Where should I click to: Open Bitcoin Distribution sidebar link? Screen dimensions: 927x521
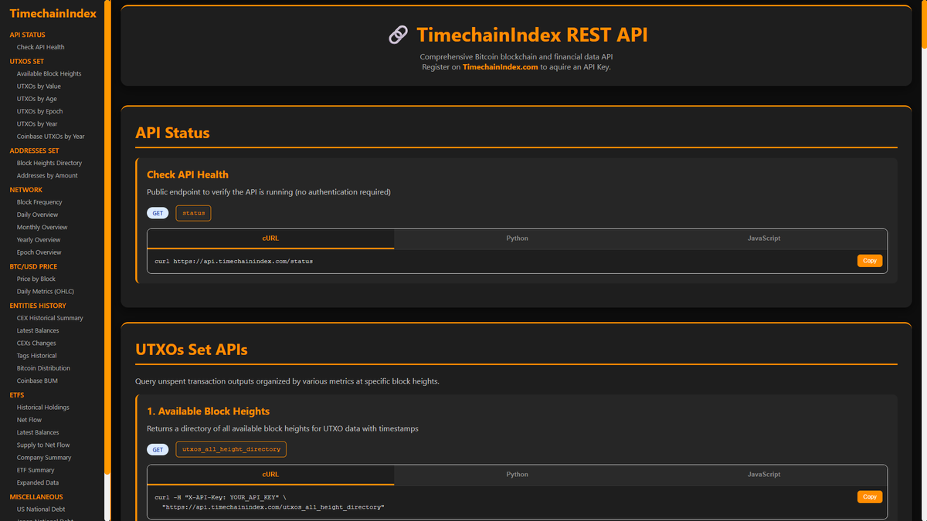pos(43,368)
